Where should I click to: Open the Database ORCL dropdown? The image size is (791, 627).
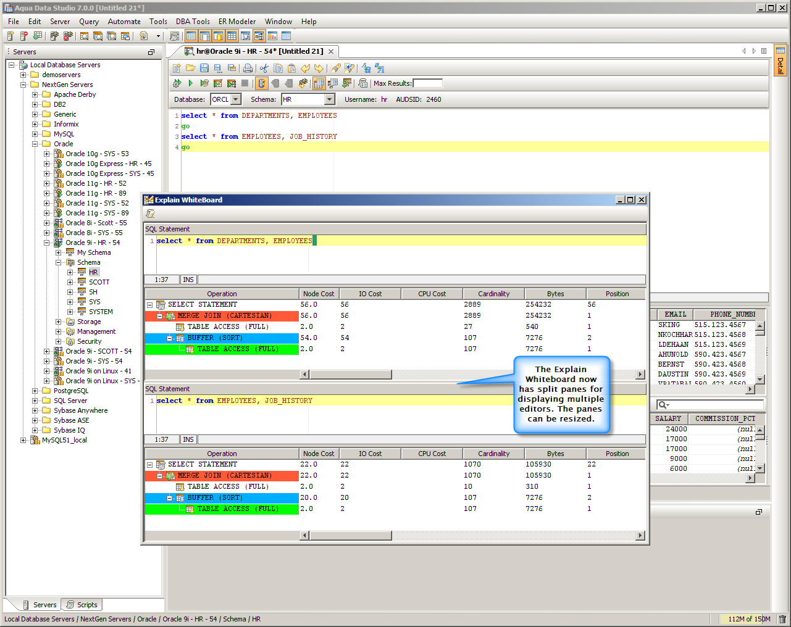pos(235,99)
